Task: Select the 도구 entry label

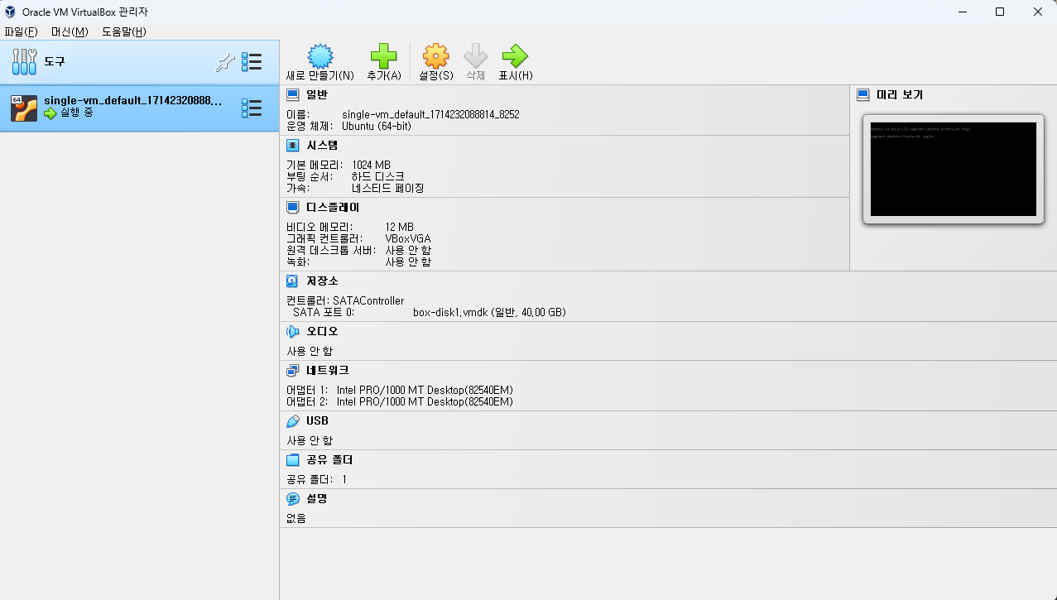Action: [x=55, y=62]
